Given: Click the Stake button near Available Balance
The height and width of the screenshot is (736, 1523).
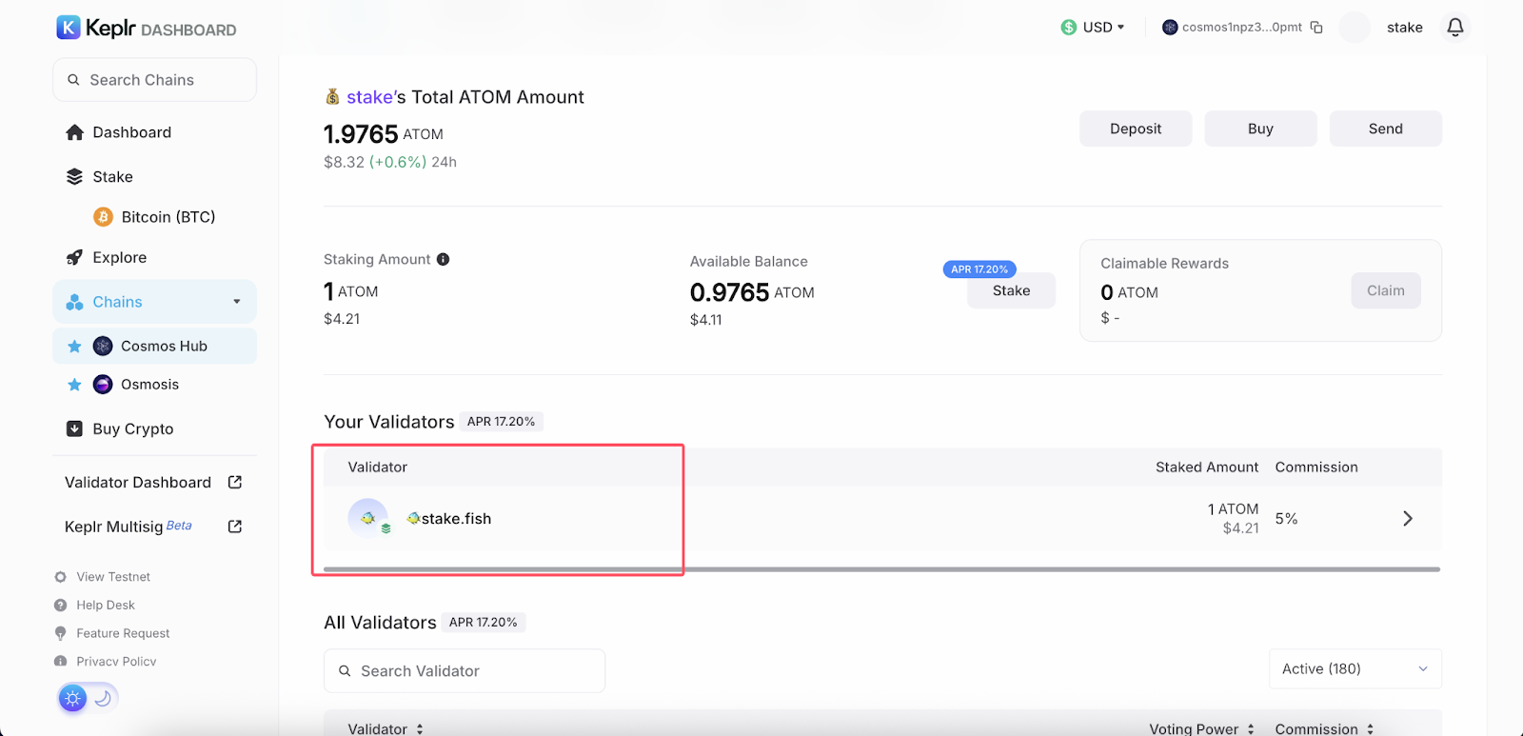Looking at the screenshot, I should [1011, 291].
